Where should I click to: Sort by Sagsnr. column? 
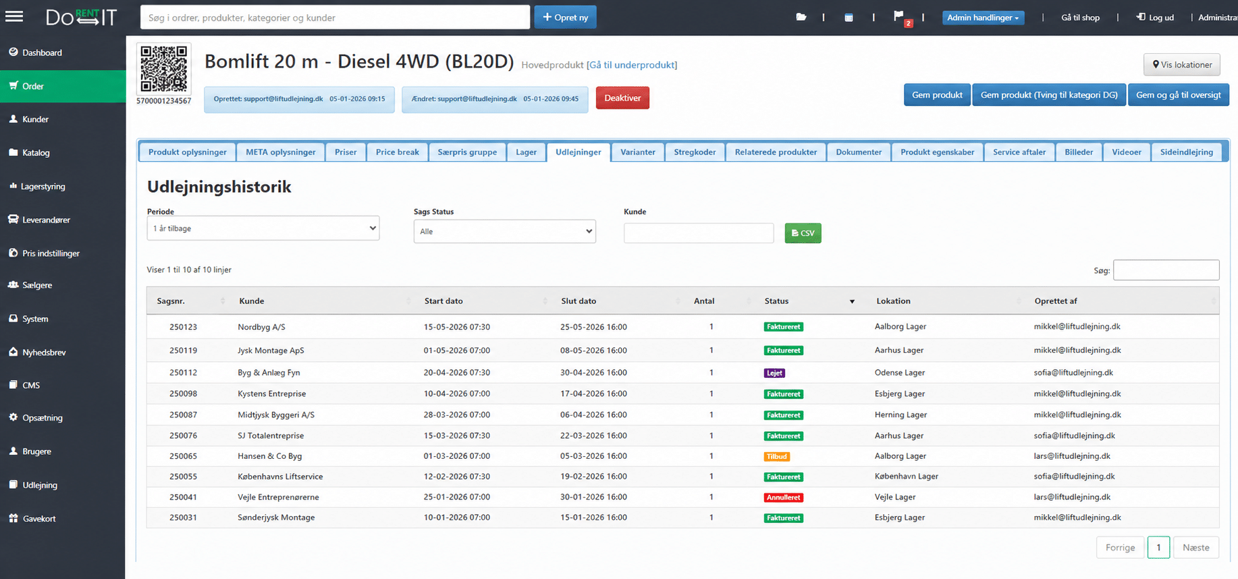pos(190,301)
